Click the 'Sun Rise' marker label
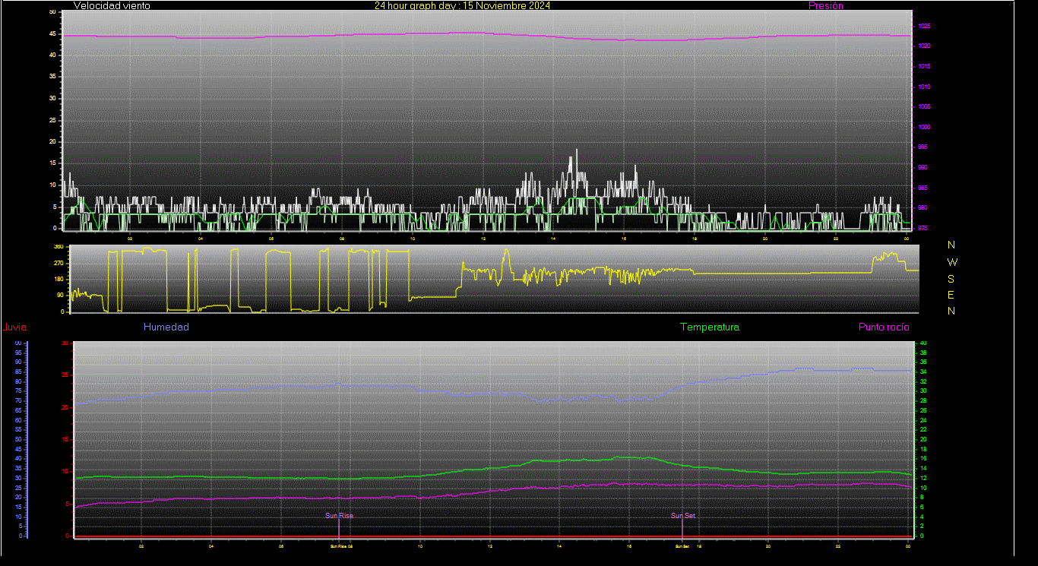 coord(339,516)
